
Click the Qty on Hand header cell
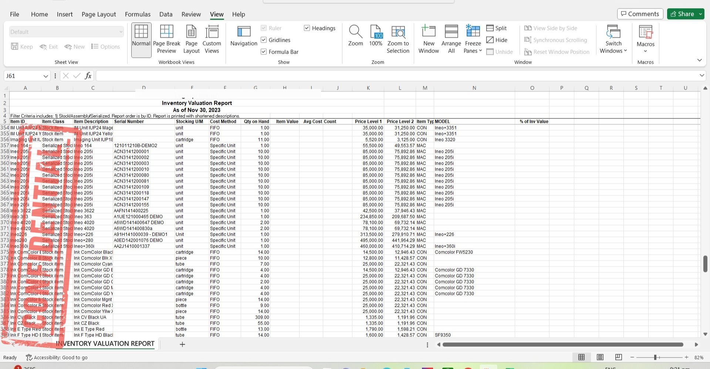[256, 121]
